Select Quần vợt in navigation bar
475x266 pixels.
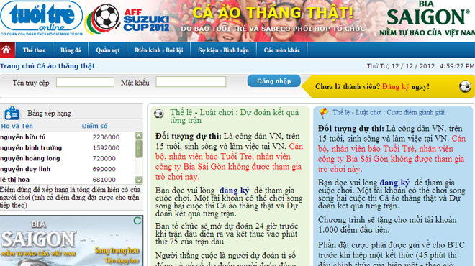(x=108, y=50)
